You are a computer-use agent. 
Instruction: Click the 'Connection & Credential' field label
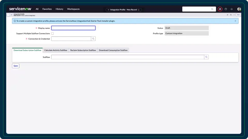coord(39,39)
